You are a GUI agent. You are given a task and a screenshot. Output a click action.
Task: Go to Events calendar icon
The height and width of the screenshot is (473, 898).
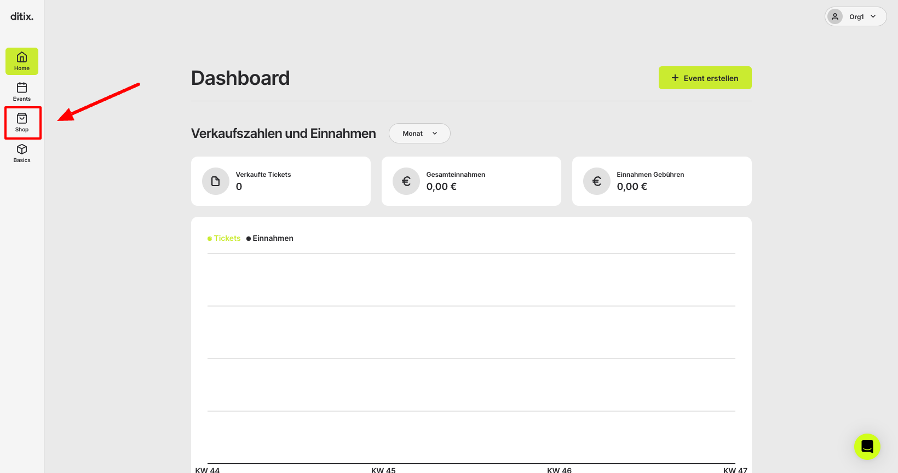click(22, 88)
